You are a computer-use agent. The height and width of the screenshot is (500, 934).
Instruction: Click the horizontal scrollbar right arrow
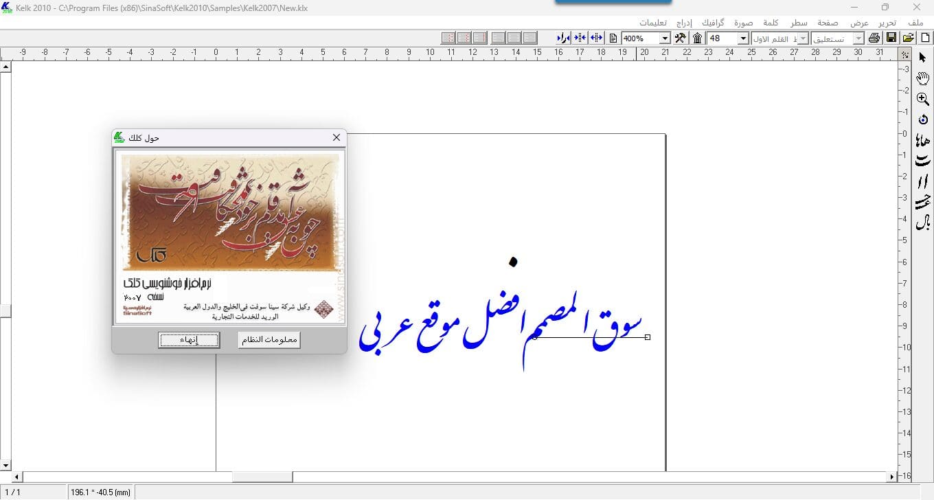[x=892, y=477]
